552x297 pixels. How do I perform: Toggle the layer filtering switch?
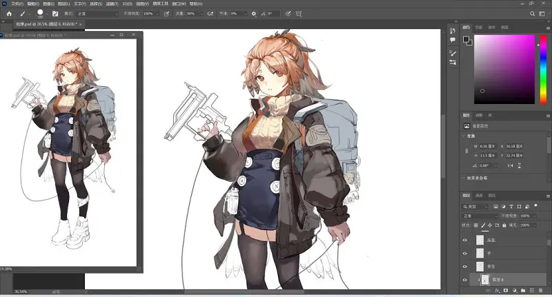pyautogui.click(x=536, y=205)
